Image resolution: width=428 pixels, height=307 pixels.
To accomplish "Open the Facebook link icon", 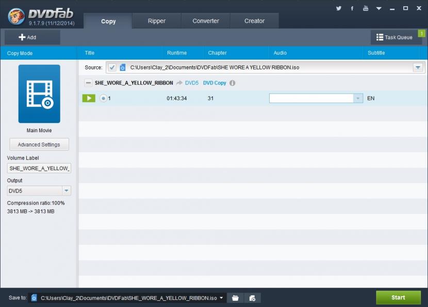I will [352, 8].
